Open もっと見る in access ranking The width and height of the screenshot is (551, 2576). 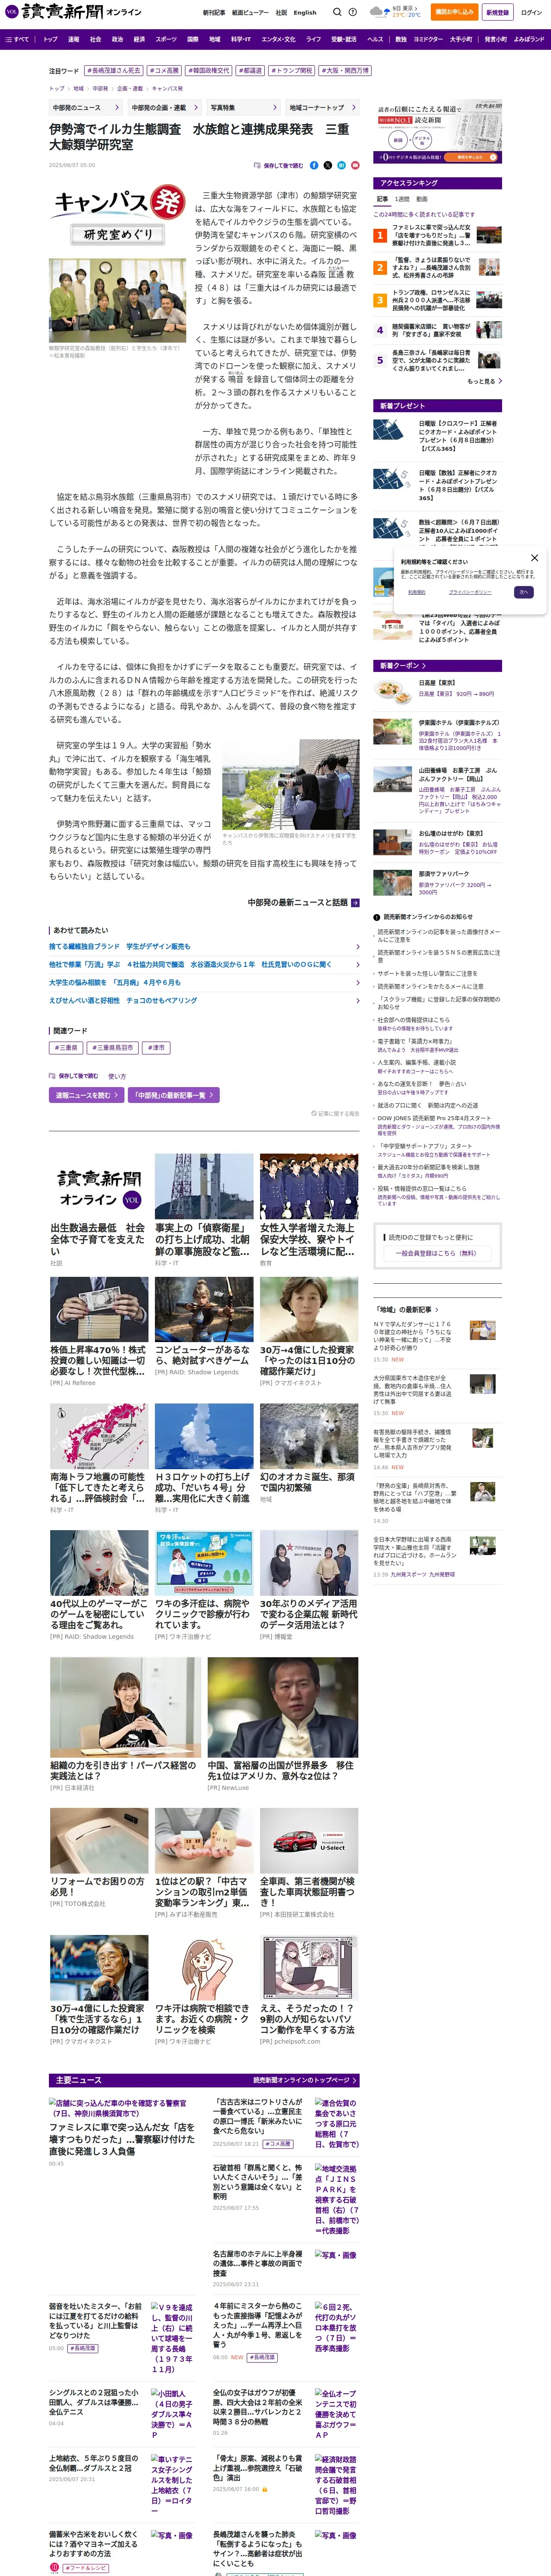coord(484,381)
